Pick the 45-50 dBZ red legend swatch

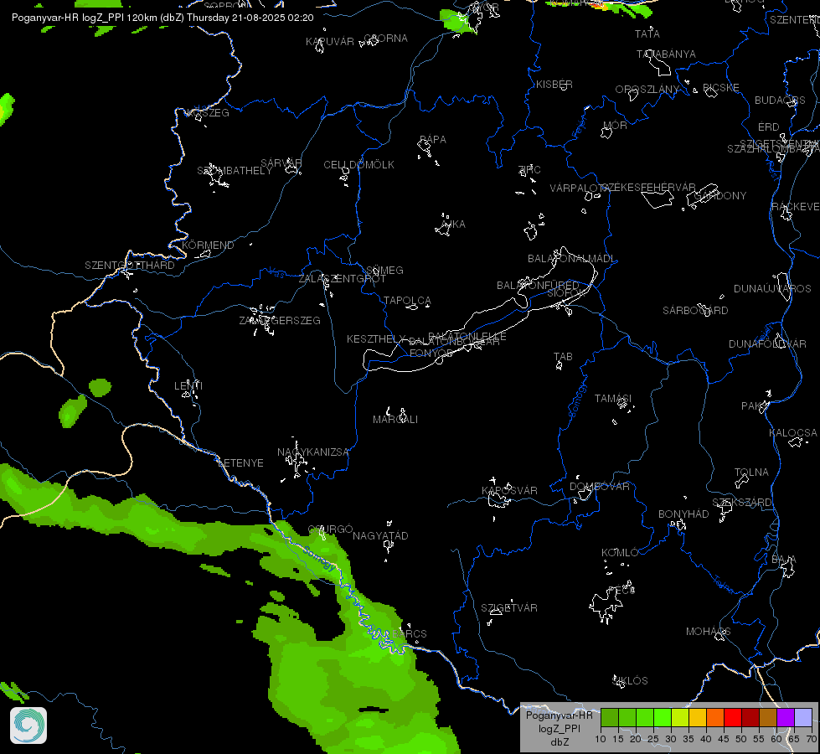click(x=733, y=718)
